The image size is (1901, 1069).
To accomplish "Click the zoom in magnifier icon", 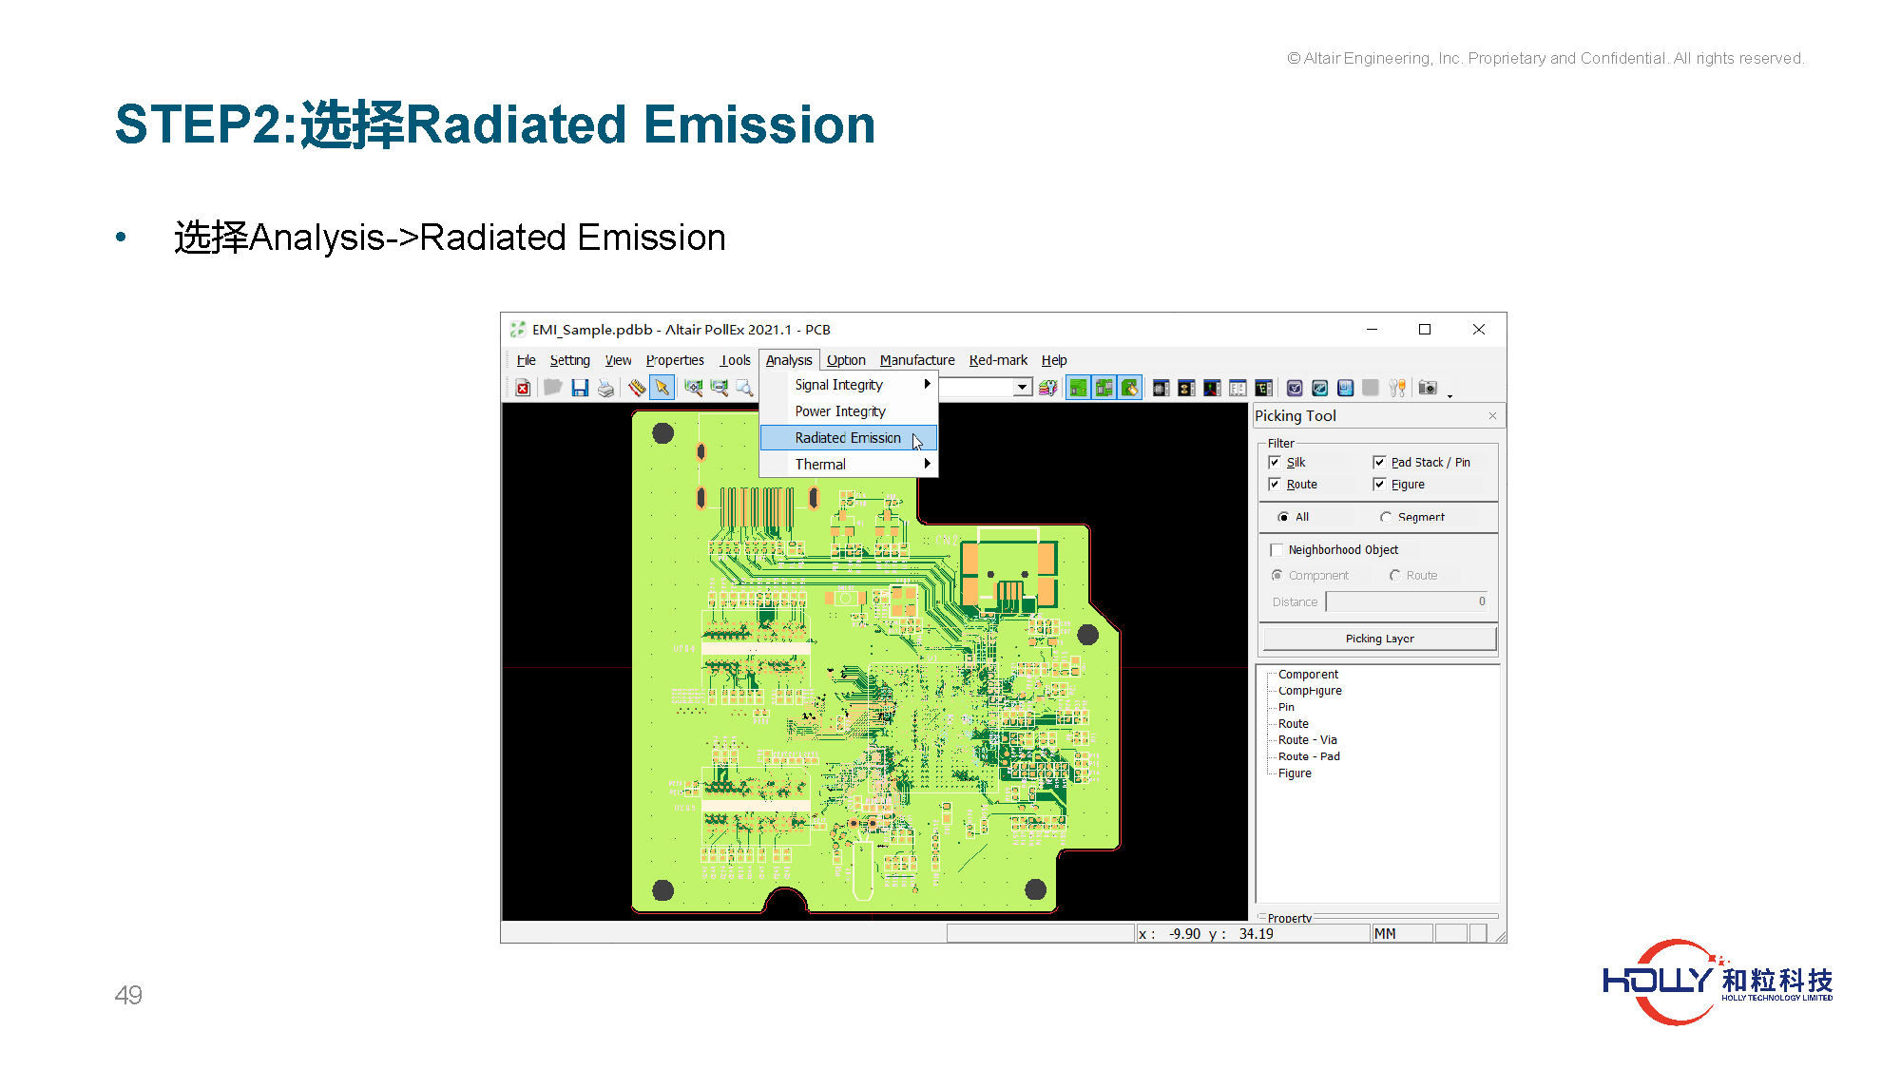I will pyautogui.click(x=694, y=388).
